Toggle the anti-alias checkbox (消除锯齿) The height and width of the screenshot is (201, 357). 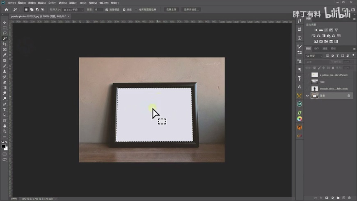pos(107,9)
